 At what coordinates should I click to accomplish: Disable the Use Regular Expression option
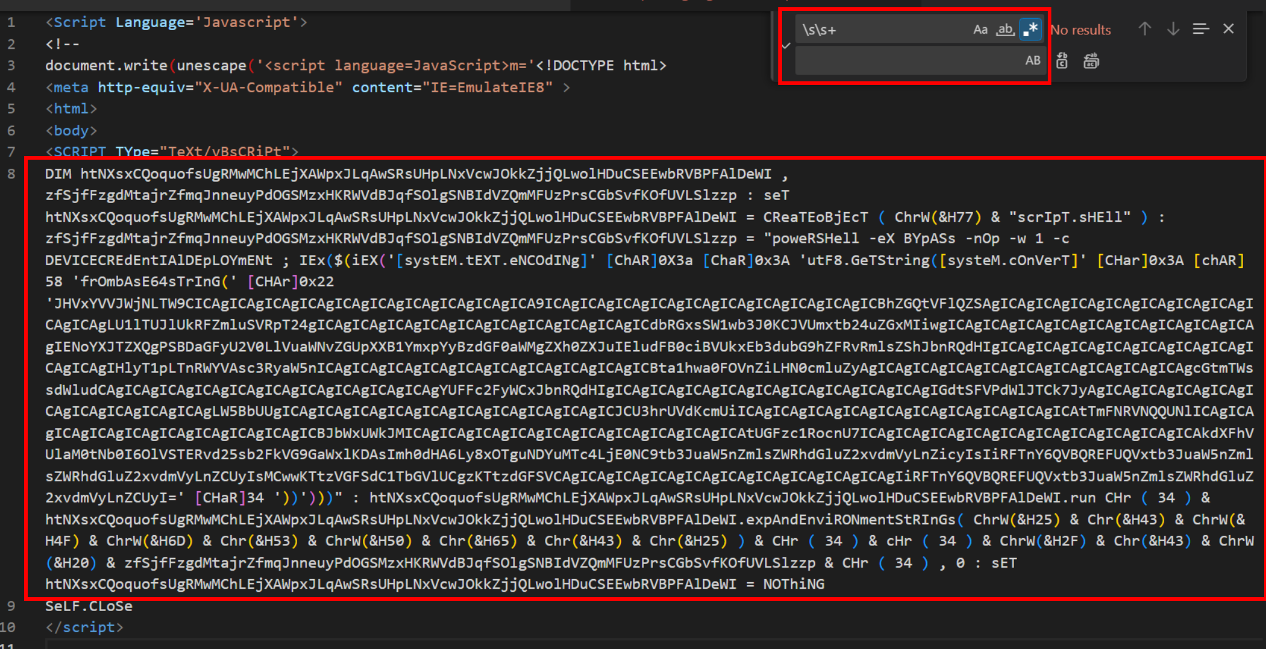[x=1030, y=30]
